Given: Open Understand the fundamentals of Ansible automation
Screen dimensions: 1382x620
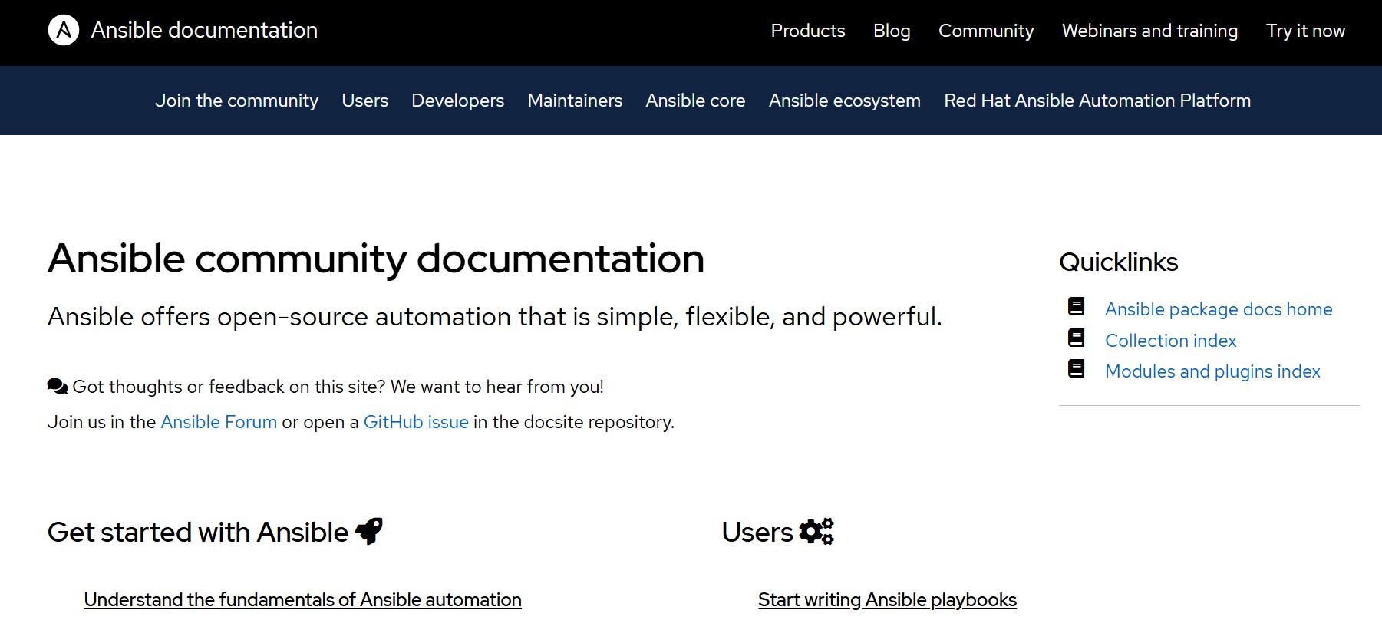Looking at the screenshot, I should coord(302,600).
